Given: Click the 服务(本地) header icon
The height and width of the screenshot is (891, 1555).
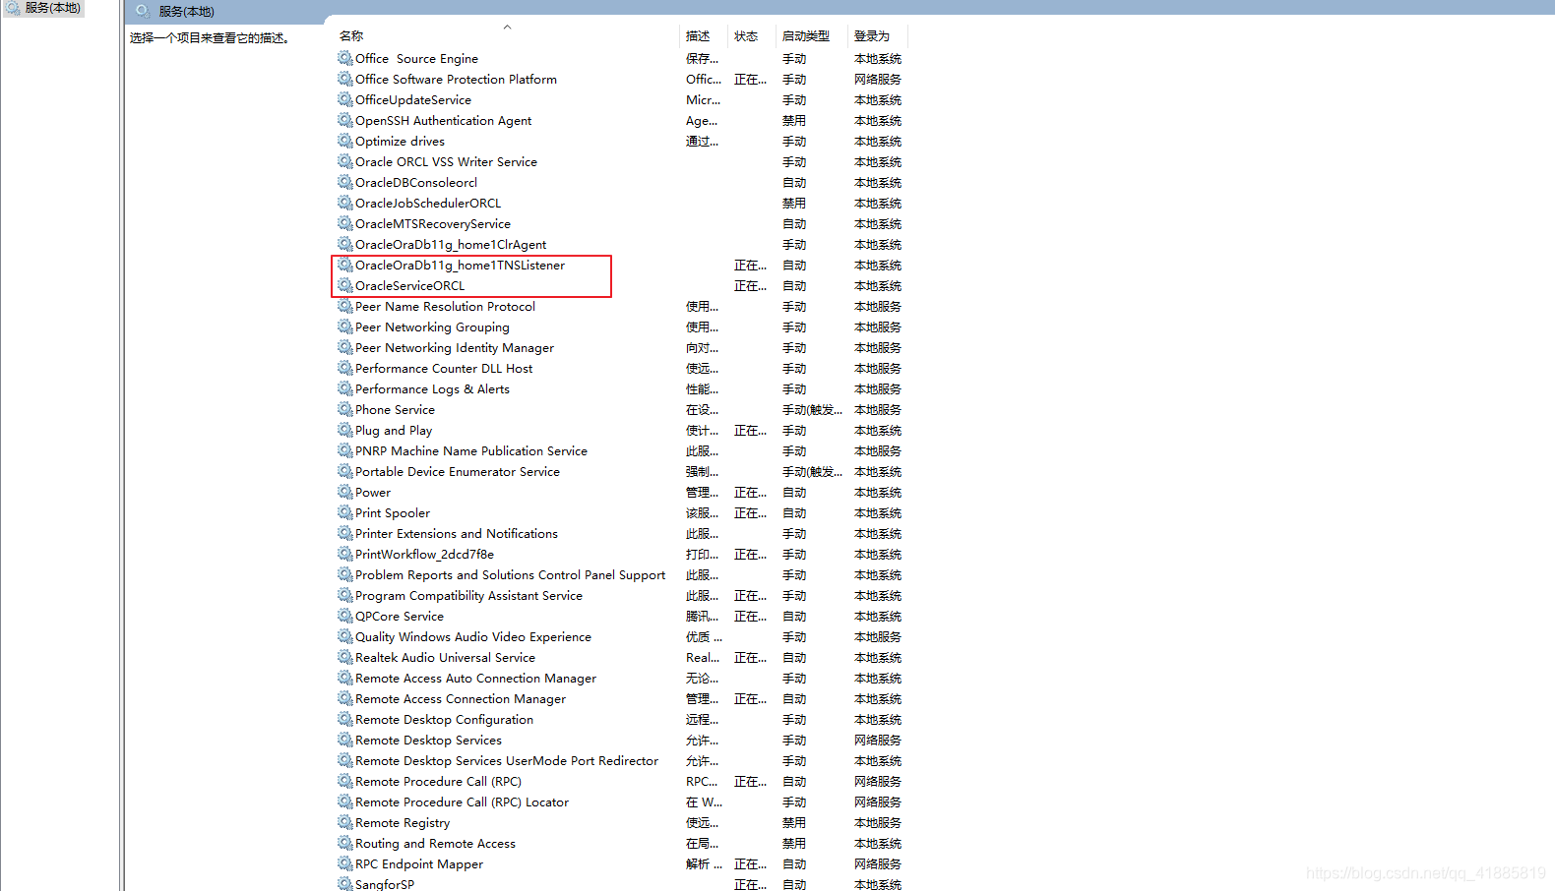Looking at the screenshot, I should pyautogui.click(x=143, y=11).
